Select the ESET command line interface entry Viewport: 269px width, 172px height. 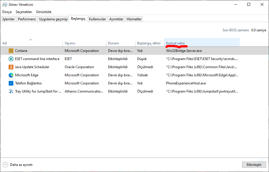click(x=37, y=59)
